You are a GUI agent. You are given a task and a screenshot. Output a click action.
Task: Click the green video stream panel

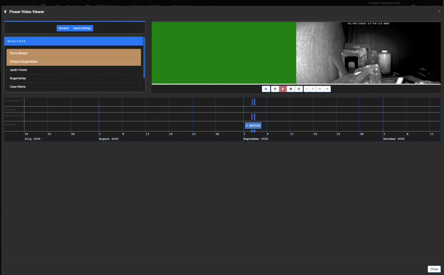click(224, 53)
